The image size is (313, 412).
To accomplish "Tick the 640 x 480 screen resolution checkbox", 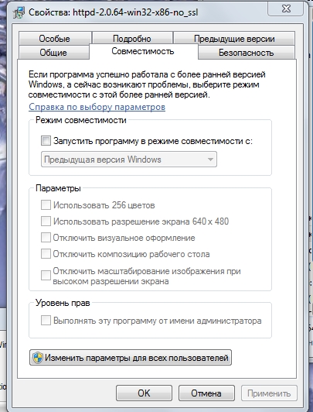I will pos(46,221).
